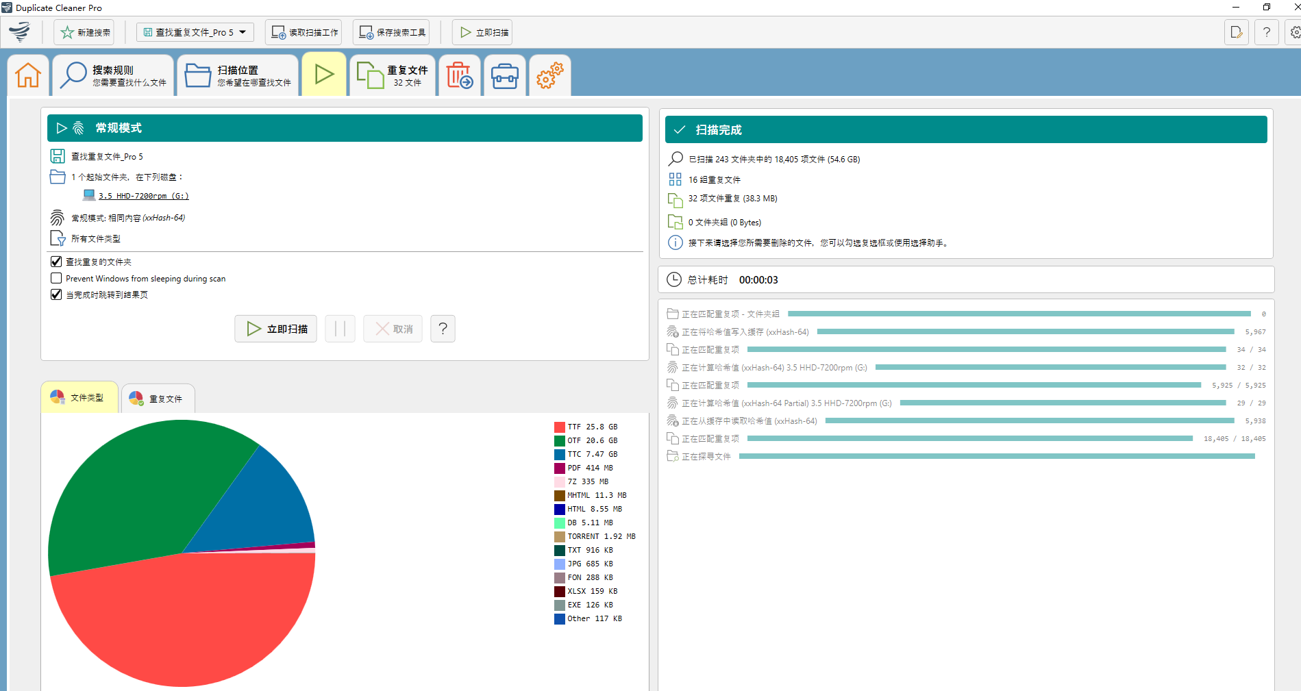Open the file removal trash icon tab

(460, 75)
